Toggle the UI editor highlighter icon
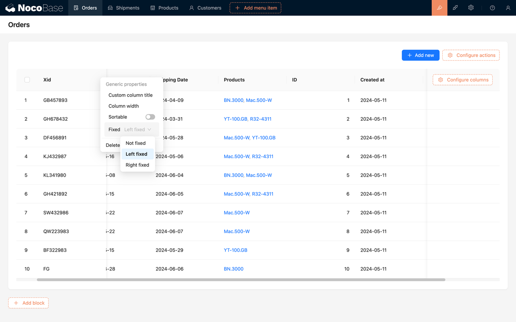The image size is (516, 322). [x=439, y=8]
